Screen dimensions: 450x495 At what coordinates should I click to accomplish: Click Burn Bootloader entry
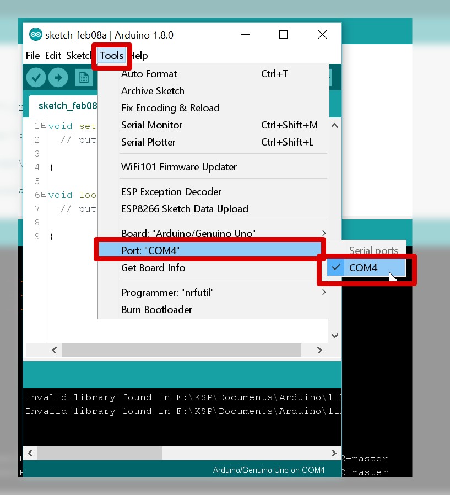click(x=156, y=310)
